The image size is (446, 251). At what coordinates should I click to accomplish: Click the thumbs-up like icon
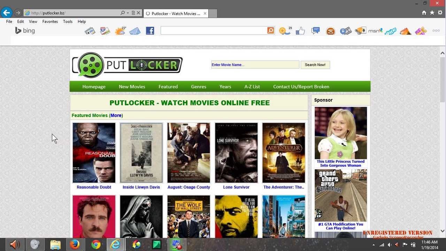pyautogui.click(x=300, y=31)
